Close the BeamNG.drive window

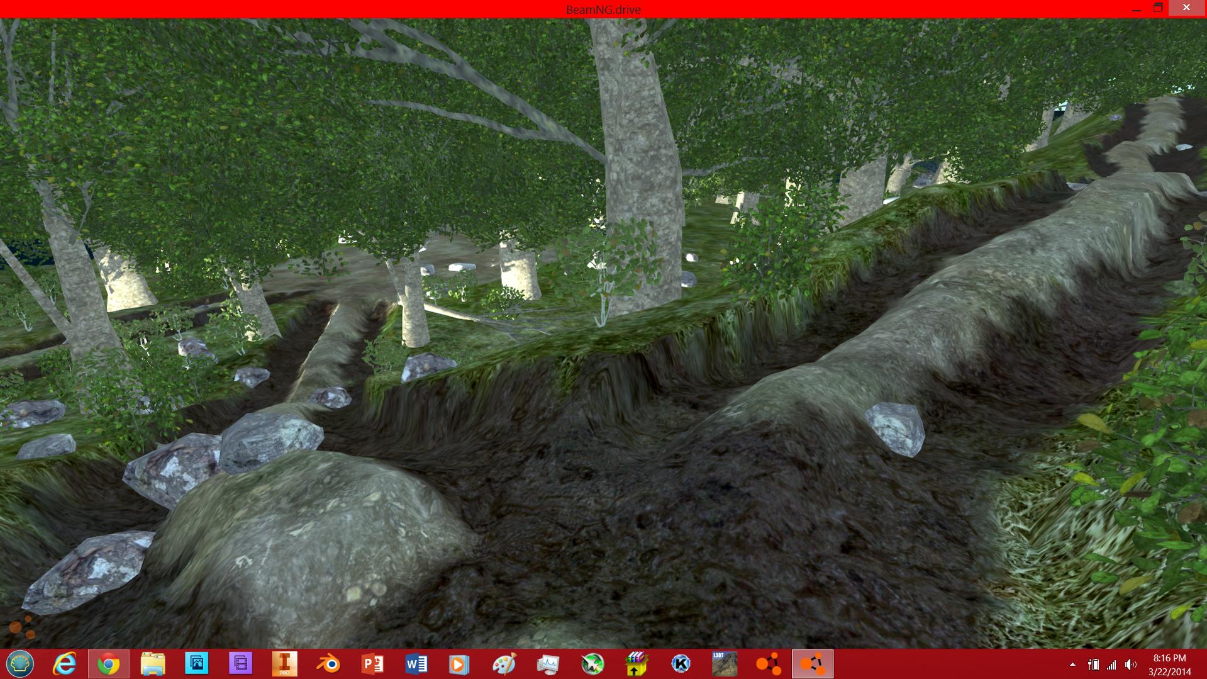[1186, 8]
